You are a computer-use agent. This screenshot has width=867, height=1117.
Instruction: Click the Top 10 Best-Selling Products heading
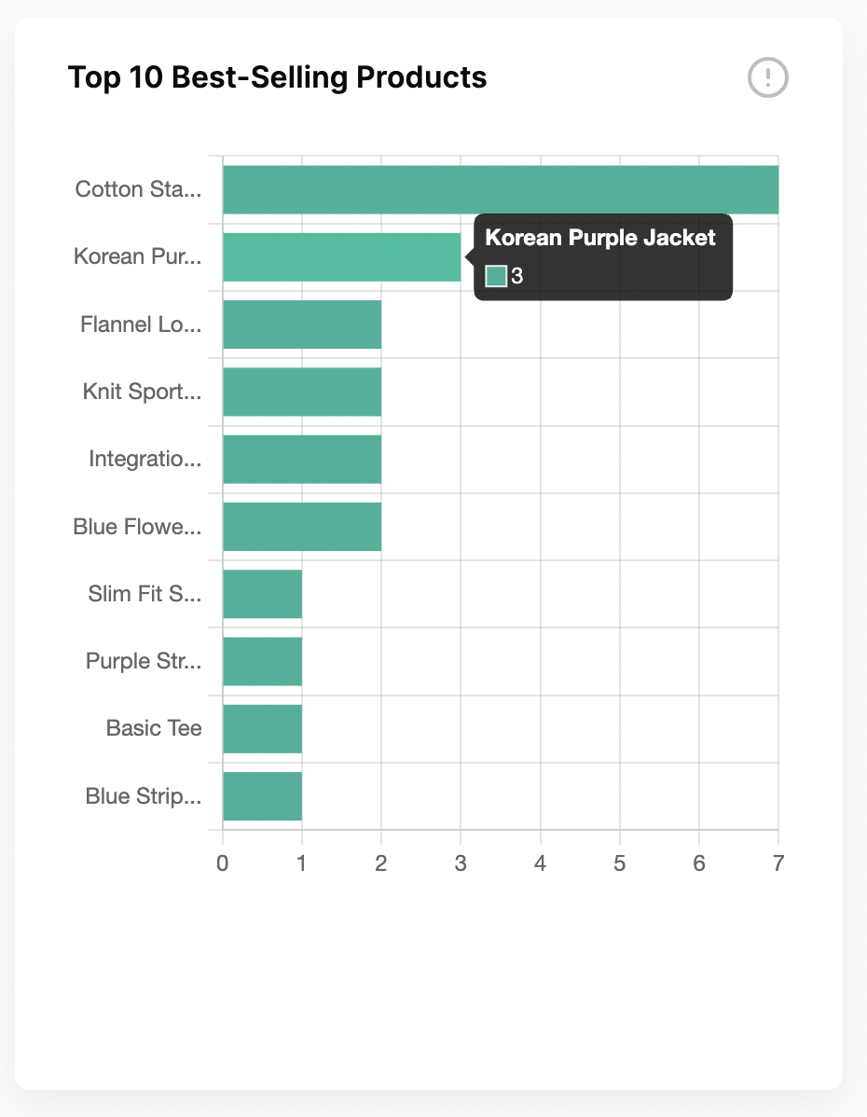pos(277,77)
